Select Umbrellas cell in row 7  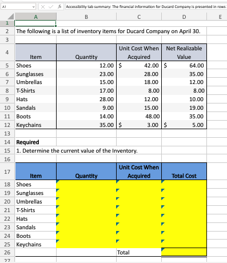[x=35, y=82]
